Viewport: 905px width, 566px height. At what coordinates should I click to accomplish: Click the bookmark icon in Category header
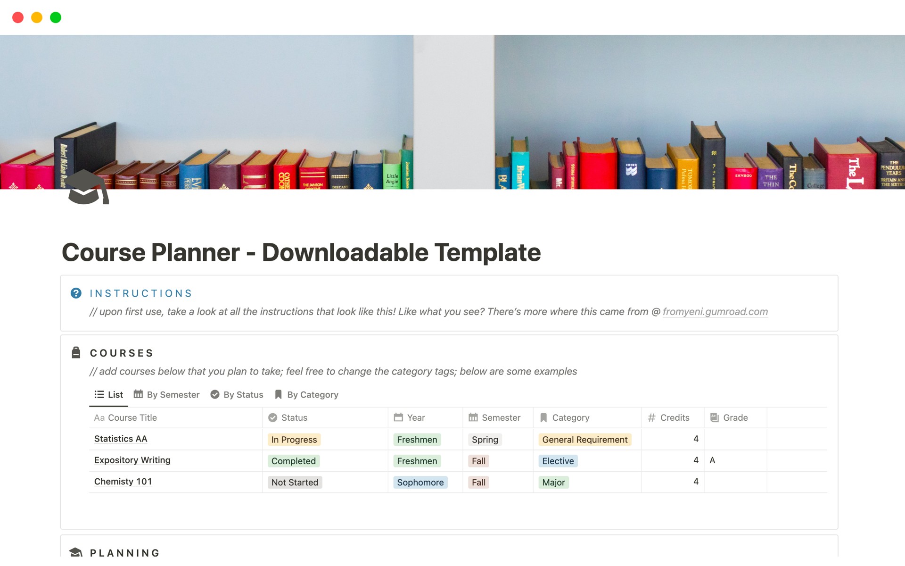coord(543,417)
